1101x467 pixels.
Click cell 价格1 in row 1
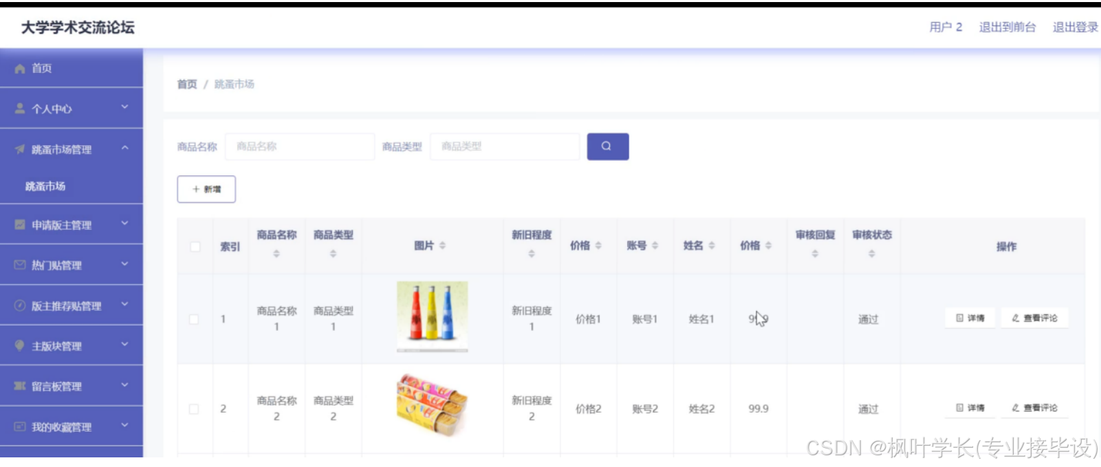(588, 319)
